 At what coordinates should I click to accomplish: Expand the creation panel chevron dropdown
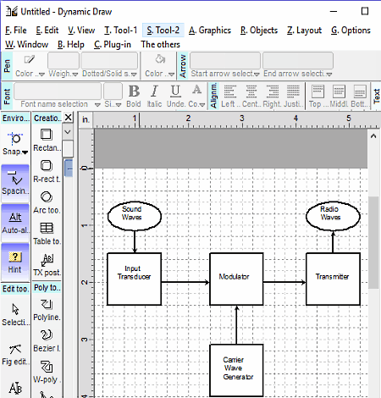click(68, 132)
